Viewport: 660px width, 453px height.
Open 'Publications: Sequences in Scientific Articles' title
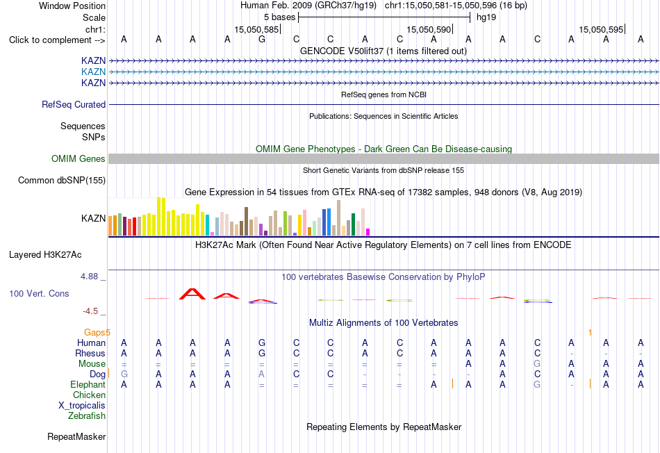point(383,116)
